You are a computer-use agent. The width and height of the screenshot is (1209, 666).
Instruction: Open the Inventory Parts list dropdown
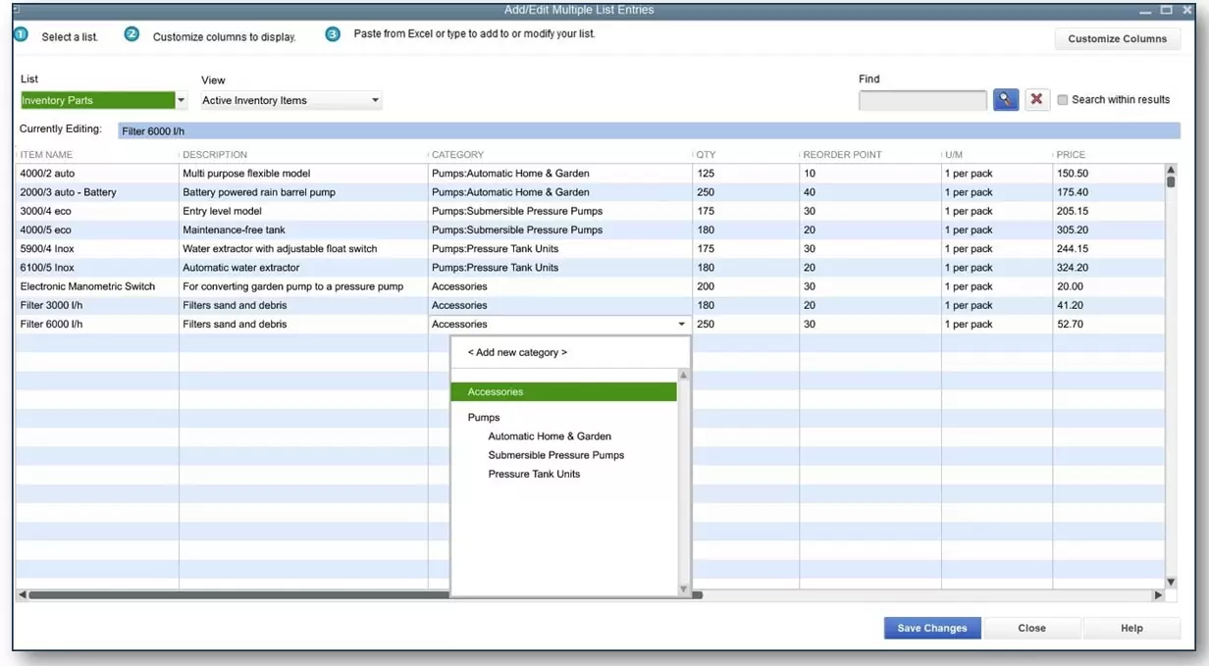181,100
